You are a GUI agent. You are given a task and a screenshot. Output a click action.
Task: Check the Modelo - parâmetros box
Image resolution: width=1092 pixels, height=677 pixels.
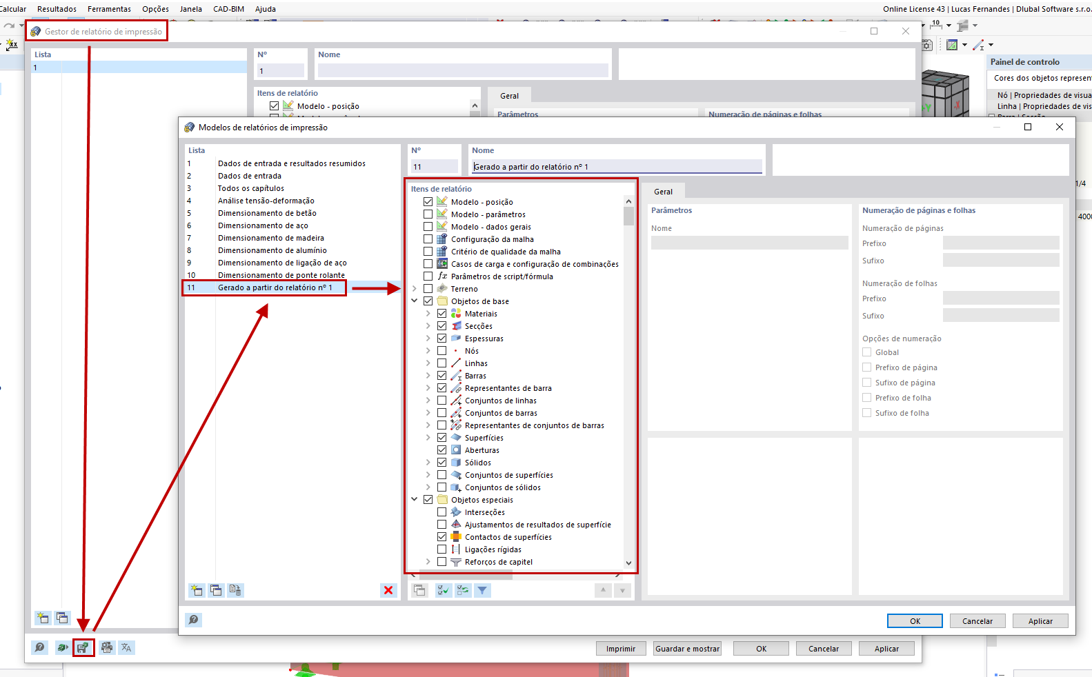tap(428, 214)
